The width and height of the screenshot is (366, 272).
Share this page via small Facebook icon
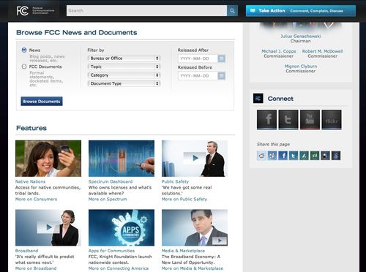click(x=283, y=156)
